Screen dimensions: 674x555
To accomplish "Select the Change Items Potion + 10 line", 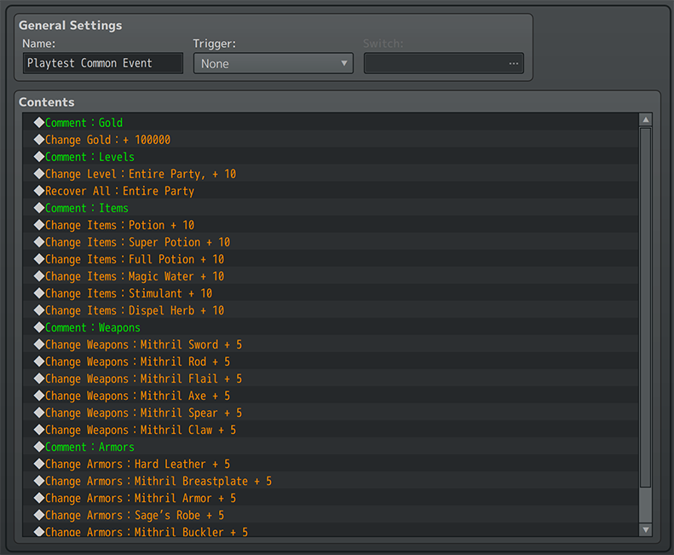I will coord(331,225).
